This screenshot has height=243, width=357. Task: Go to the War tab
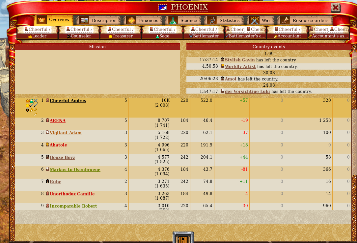tap(261, 20)
